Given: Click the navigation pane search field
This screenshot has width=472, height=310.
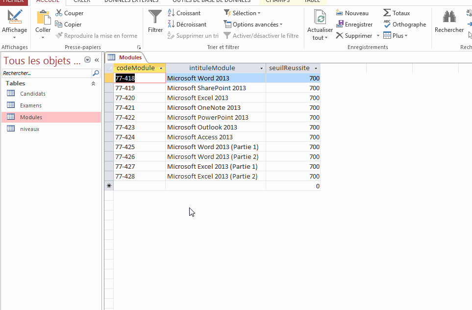Looking at the screenshot, I should (47, 73).
